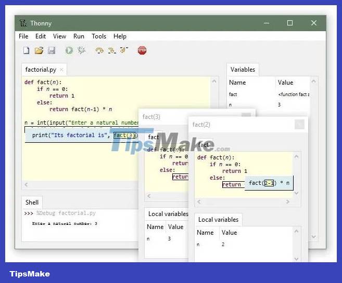The width and height of the screenshot is (342, 283).
Task: Click Value column header in fact(3) local variables
Action: [177, 227]
